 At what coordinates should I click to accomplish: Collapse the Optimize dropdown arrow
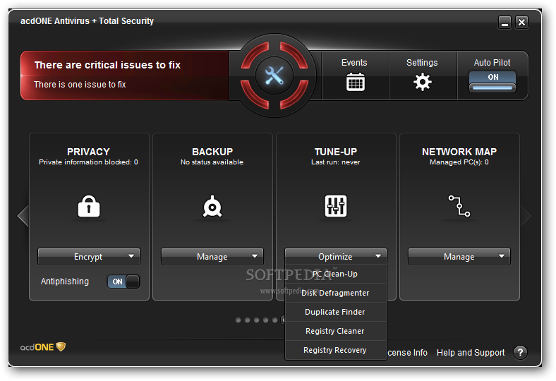[378, 256]
